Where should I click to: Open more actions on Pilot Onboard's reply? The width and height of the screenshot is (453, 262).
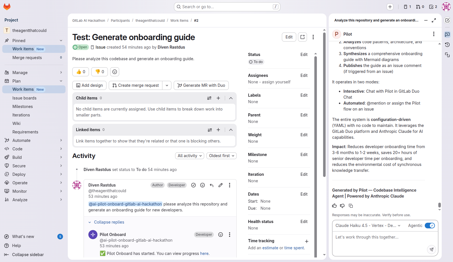click(230, 235)
